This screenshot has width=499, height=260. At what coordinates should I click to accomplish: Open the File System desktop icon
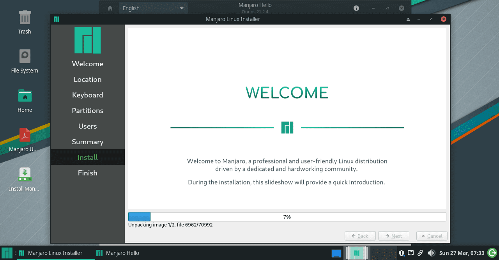[25, 57]
